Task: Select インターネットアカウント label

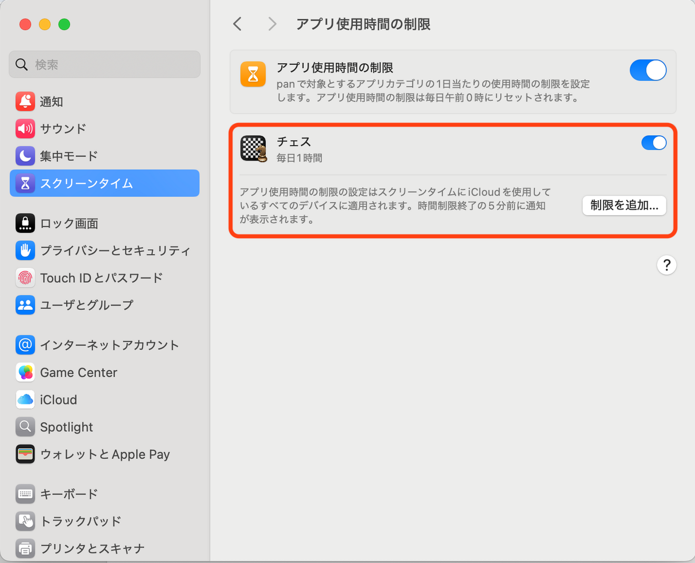Action: point(110,345)
